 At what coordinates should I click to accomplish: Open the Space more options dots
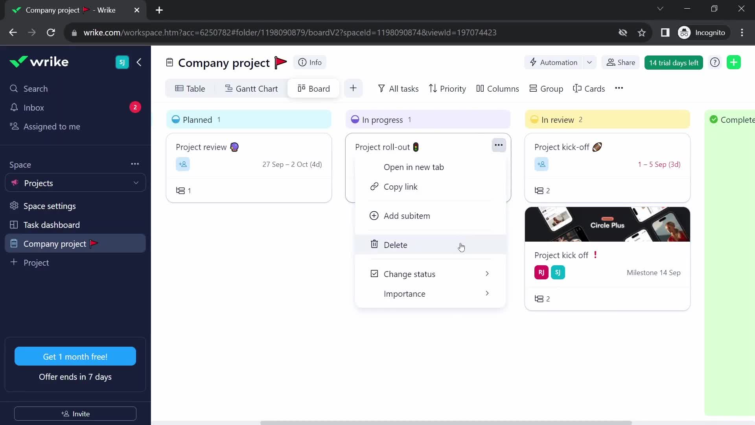coord(135,164)
